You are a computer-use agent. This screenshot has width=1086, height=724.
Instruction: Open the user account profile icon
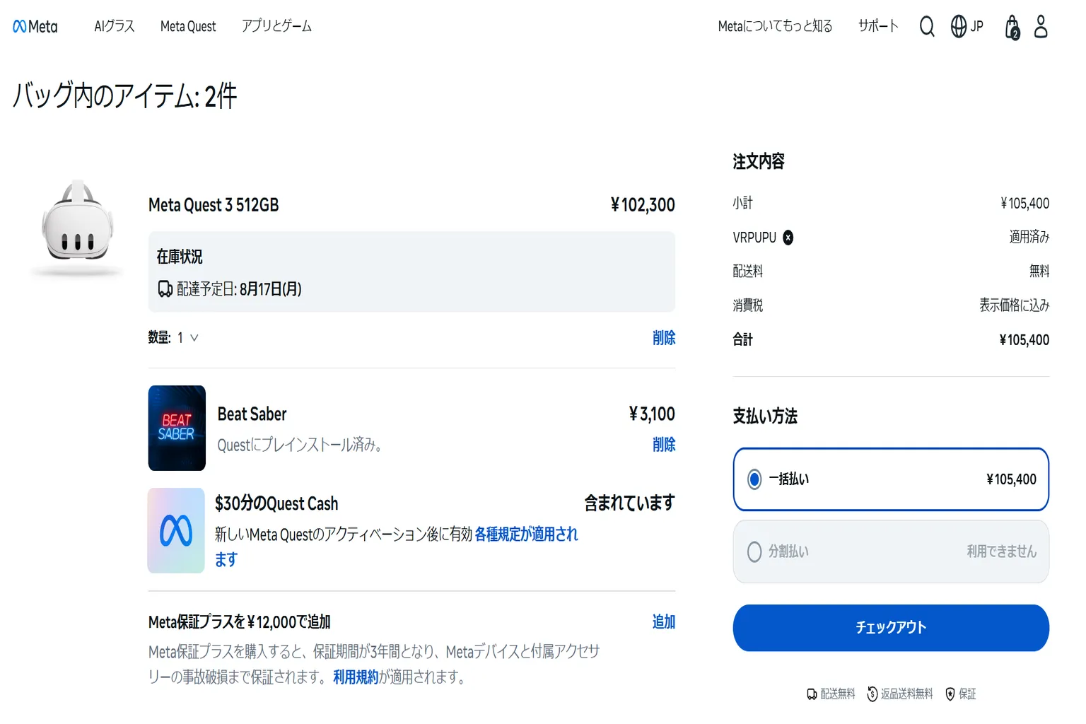pos(1041,27)
